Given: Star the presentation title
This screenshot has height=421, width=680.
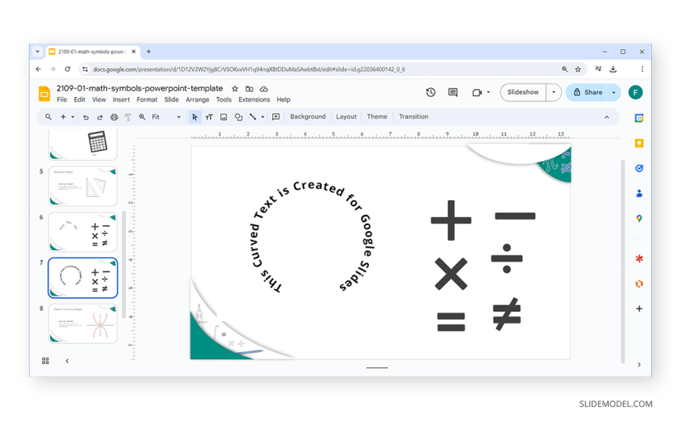Looking at the screenshot, I should 234,89.
